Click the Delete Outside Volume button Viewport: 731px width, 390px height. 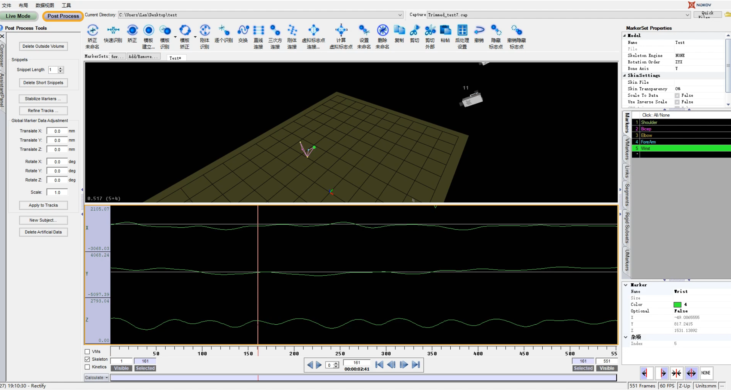click(43, 46)
